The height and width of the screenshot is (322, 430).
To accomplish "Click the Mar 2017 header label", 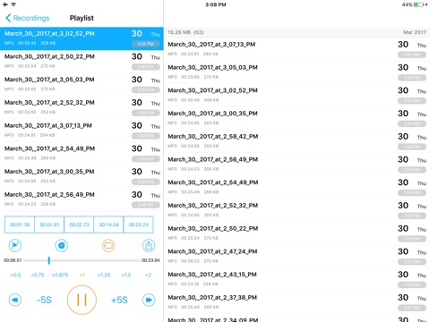I will (415, 32).
